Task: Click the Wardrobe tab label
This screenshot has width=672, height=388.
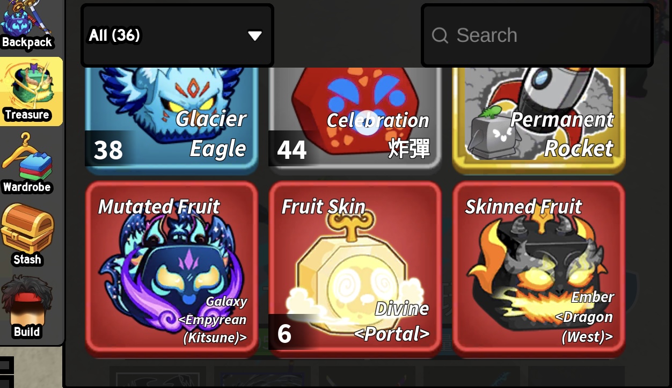Action: 27,187
